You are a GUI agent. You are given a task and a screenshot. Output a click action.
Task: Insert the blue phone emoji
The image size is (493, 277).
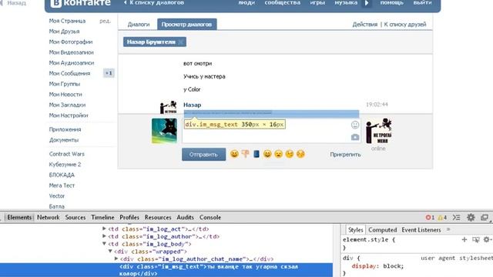(257, 154)
